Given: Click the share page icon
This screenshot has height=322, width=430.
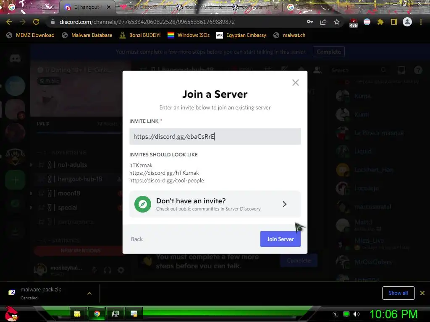Looking at the screenshot, I should pos(323,22).
